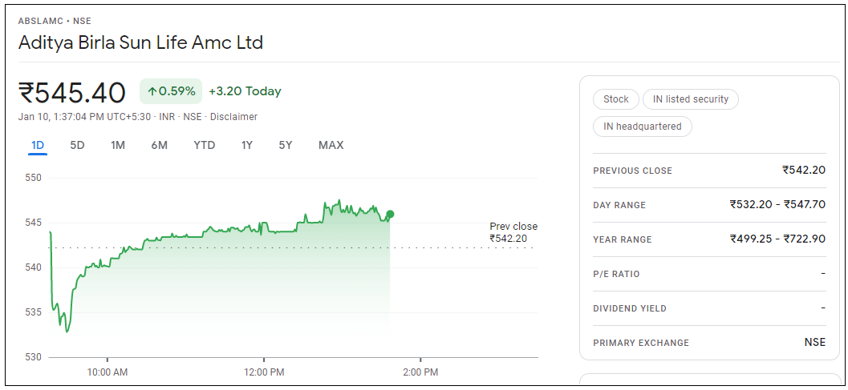
Task: Click the PREVIOUS CLOSE label
Action: click(x=633, y=171)
